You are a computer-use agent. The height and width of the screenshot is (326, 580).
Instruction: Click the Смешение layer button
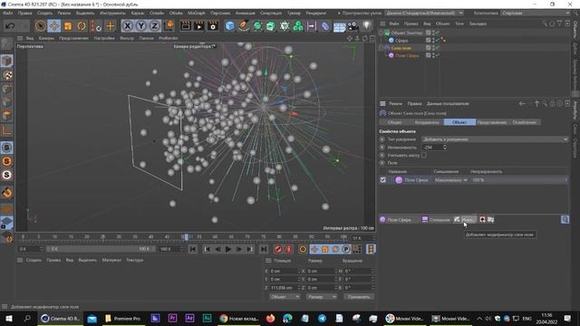pos(436,219)
